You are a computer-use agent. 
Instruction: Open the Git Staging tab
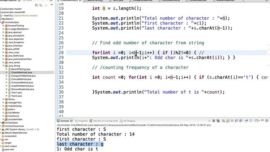[x=127, y=121]
